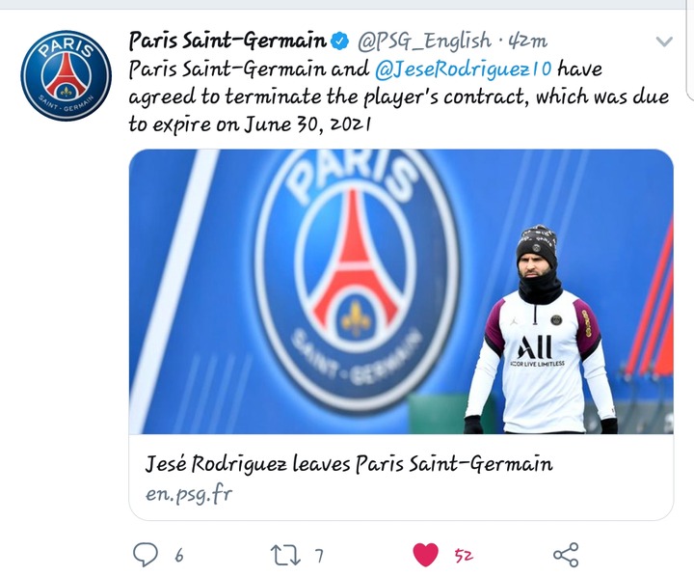Open the @JeseRodriguez10 mention link

(x=463, y=69)
